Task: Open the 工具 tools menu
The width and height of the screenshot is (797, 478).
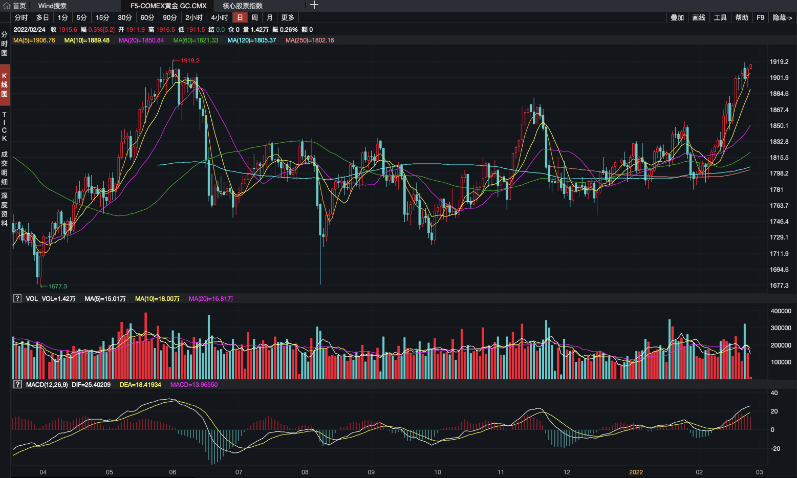Action: point(720,18)
